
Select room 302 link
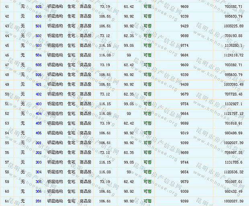tap(39, 153)
